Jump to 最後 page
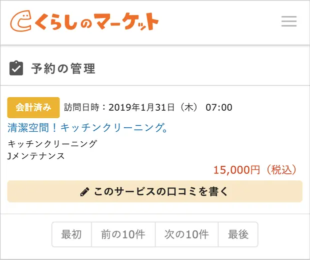 [238, 234]
